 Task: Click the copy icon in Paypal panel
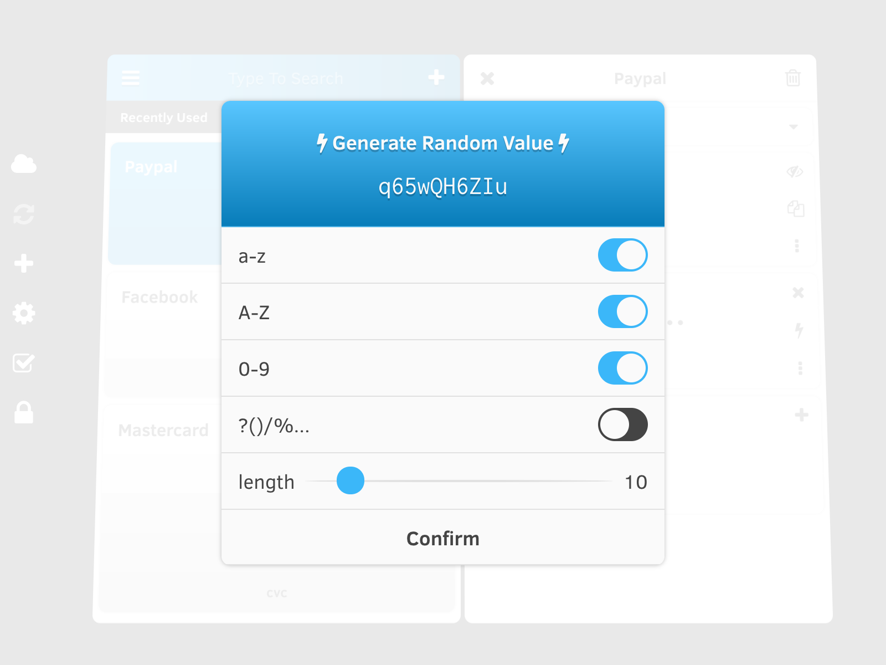pyautogui.click(x=796, y=208)
